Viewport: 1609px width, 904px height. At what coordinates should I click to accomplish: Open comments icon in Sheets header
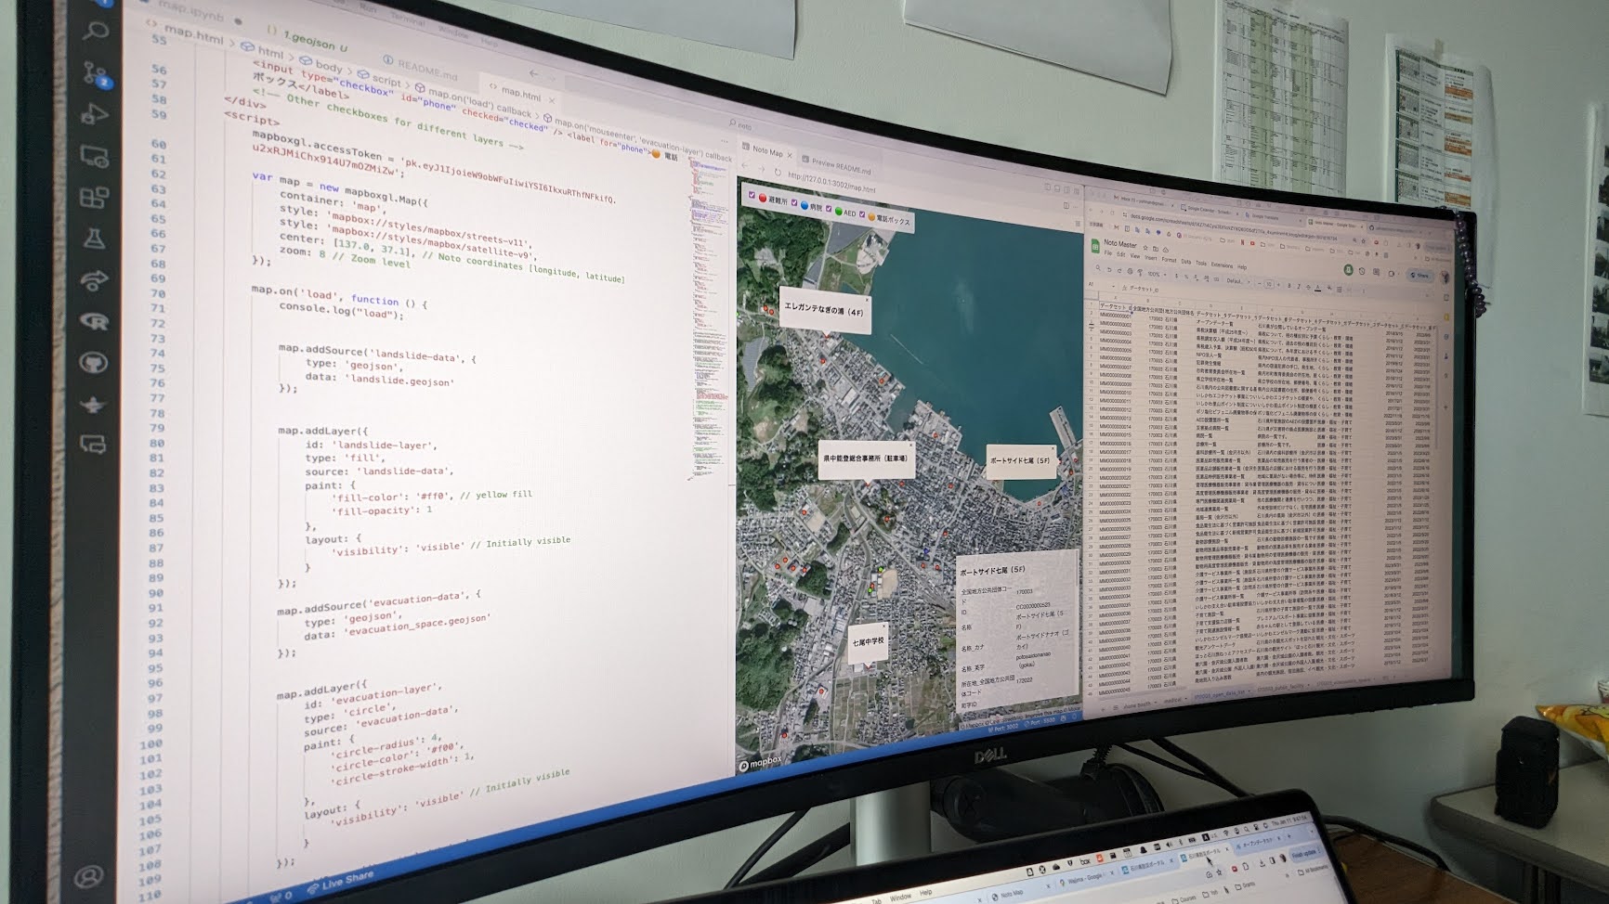pyautogui.click(x=1376, y=272)
